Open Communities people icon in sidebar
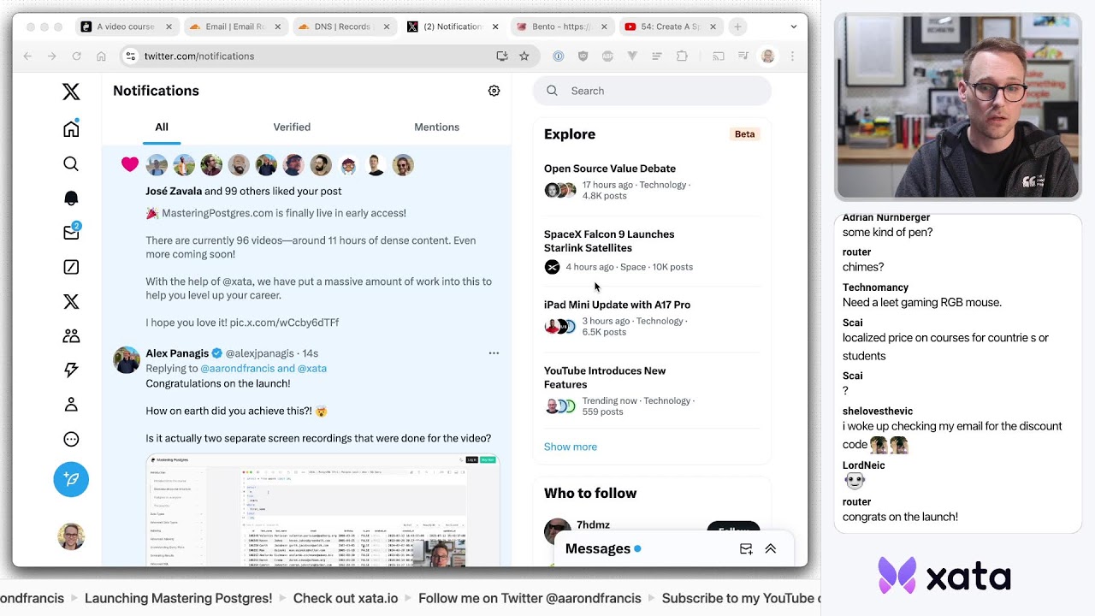 click(71, 335)
